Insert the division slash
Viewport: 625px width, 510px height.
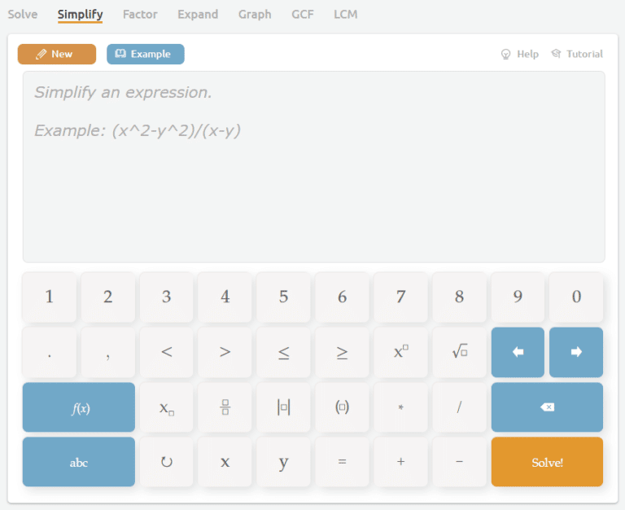click(x=459, y=407)
